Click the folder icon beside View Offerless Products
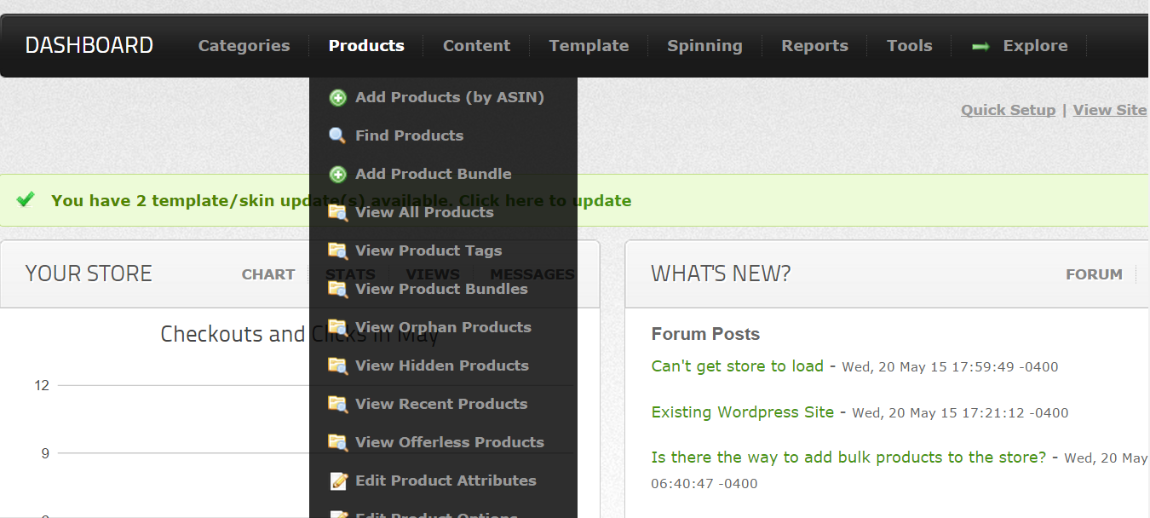 click(x=338, y=443)
